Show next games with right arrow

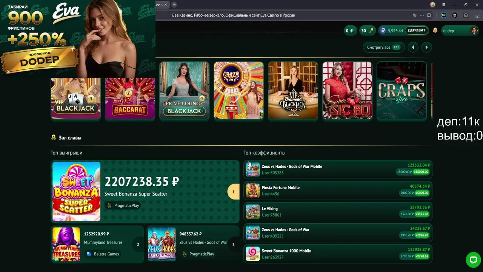[x=426, y=47]
